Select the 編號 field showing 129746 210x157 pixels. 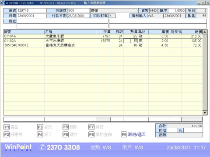click(31, 10)
